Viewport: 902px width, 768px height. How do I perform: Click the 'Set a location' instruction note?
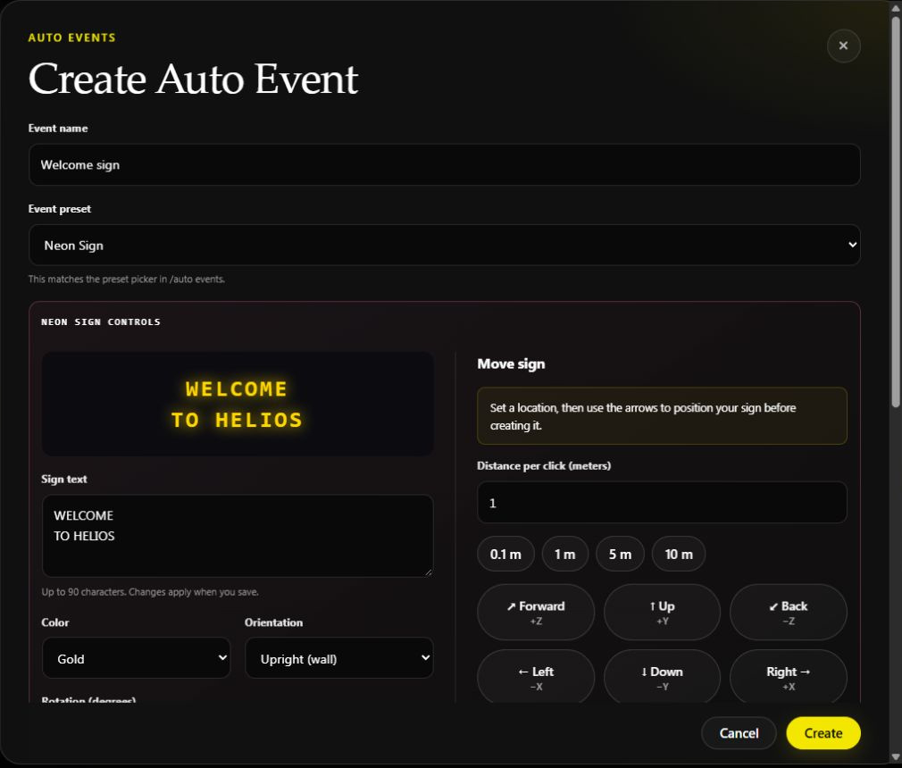tap(662, 416)
